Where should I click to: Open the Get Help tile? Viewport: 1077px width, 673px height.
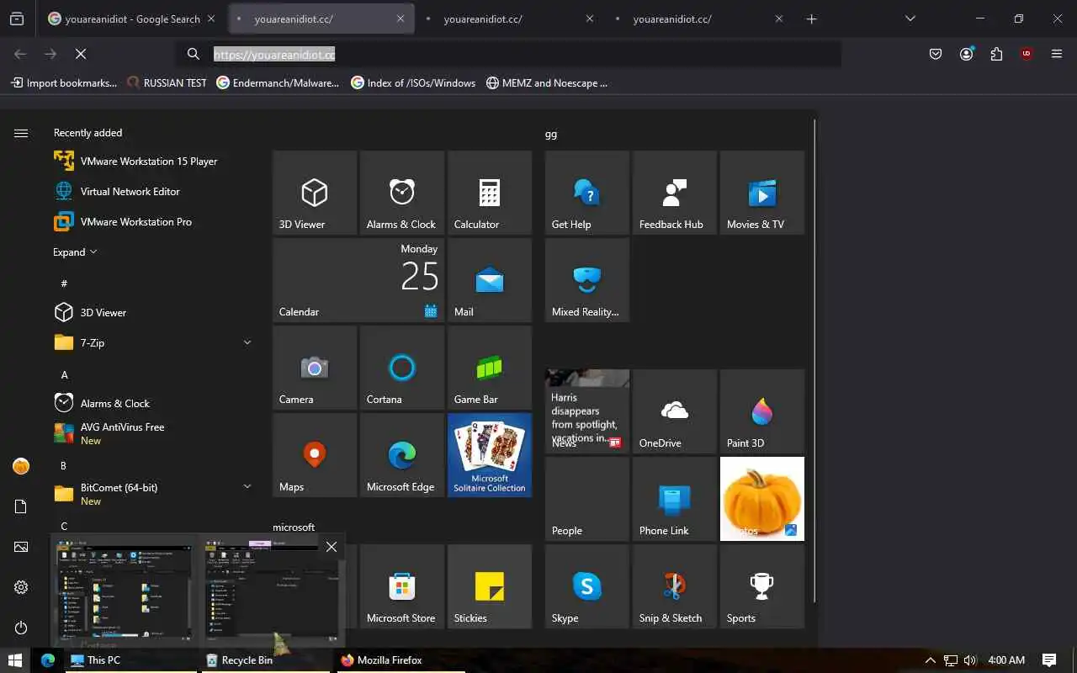(587, 193)
